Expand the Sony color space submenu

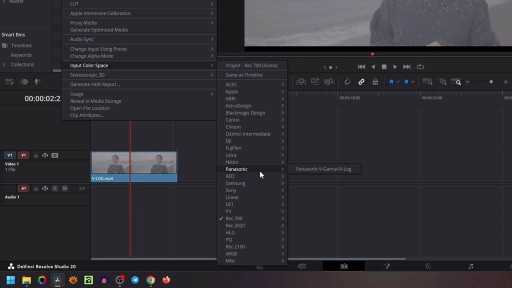point(232,190)
